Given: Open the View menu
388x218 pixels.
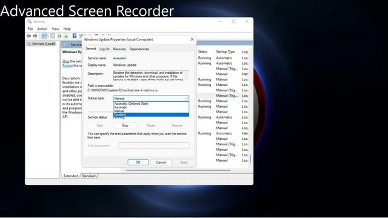Looking at the screenshot, I should pyautogui.click(x=55, y=29).
